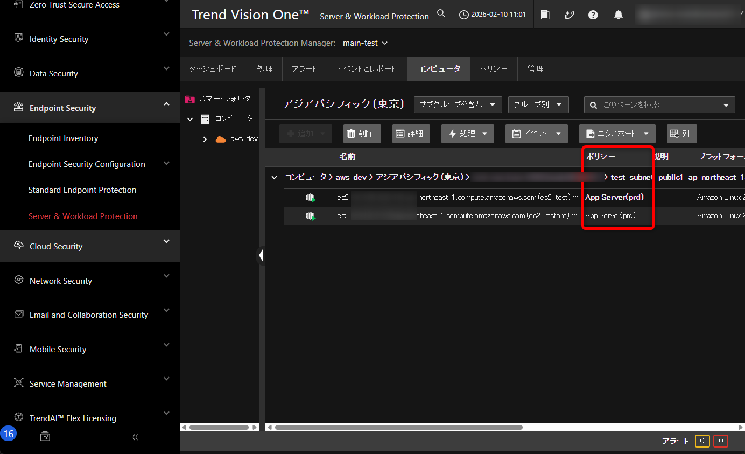Click the agent status icon in ec2-restore row
745x454 pixels.
(311, 216)
